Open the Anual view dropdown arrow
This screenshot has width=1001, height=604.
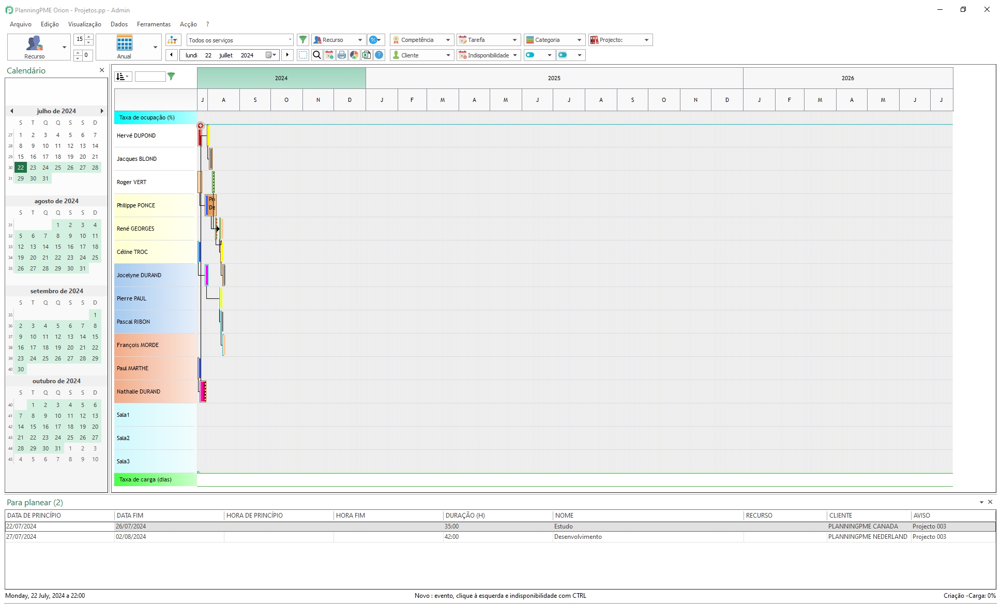156,47
